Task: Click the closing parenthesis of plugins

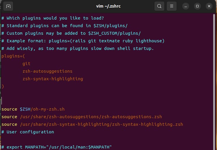Action: (x=3, y=86)
